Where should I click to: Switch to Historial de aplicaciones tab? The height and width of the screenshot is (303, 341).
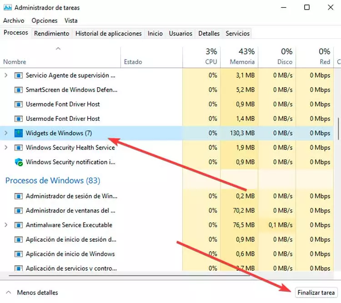(x=109, y=34)
